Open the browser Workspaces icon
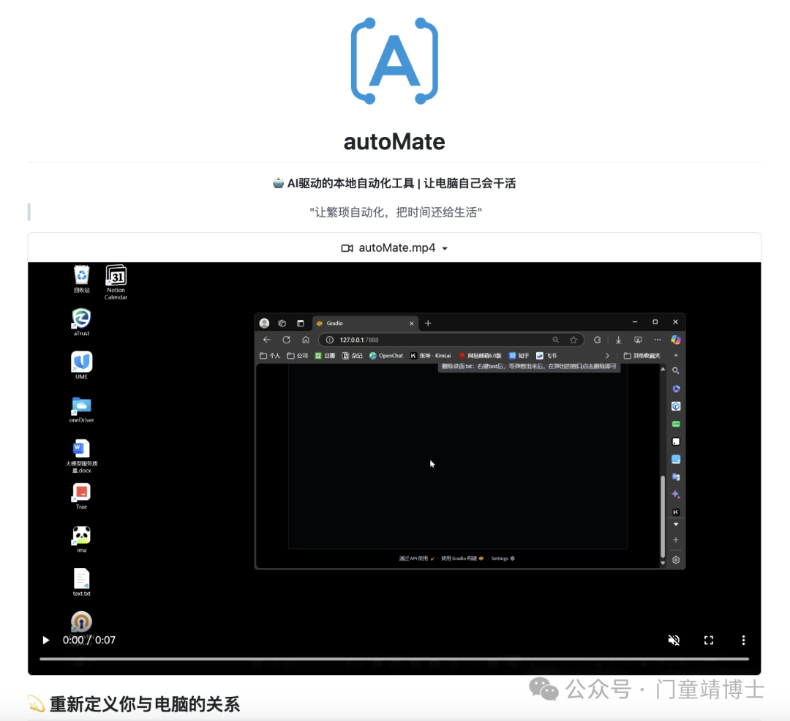 [x=282, y=324]
